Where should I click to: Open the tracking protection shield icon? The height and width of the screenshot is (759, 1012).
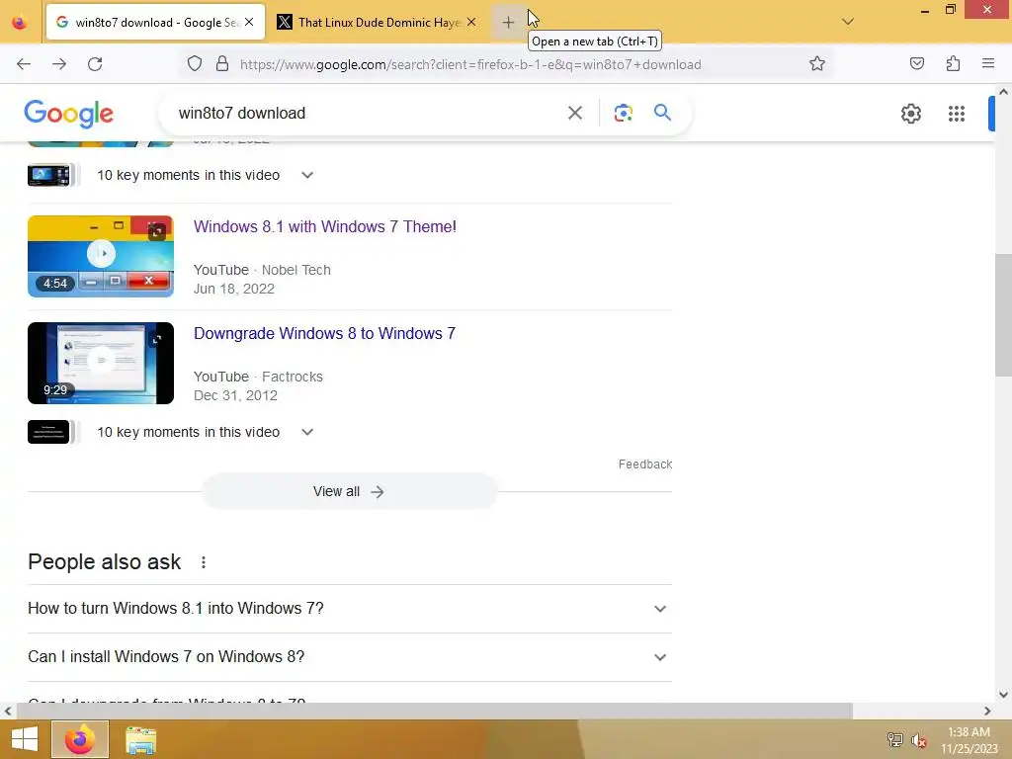(195, 64)
